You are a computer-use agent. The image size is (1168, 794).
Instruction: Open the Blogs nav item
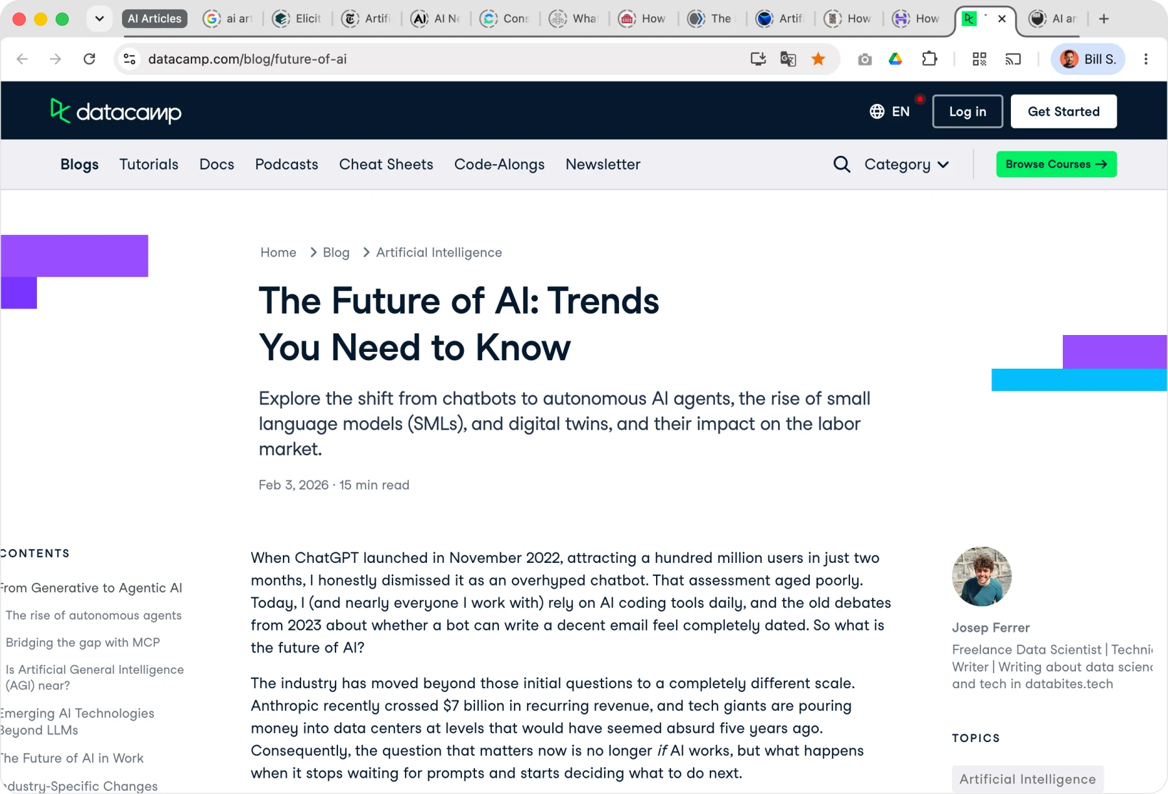point(80,164)
